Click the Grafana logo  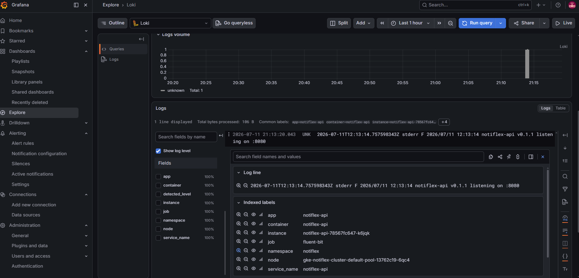tap(4, 5)
